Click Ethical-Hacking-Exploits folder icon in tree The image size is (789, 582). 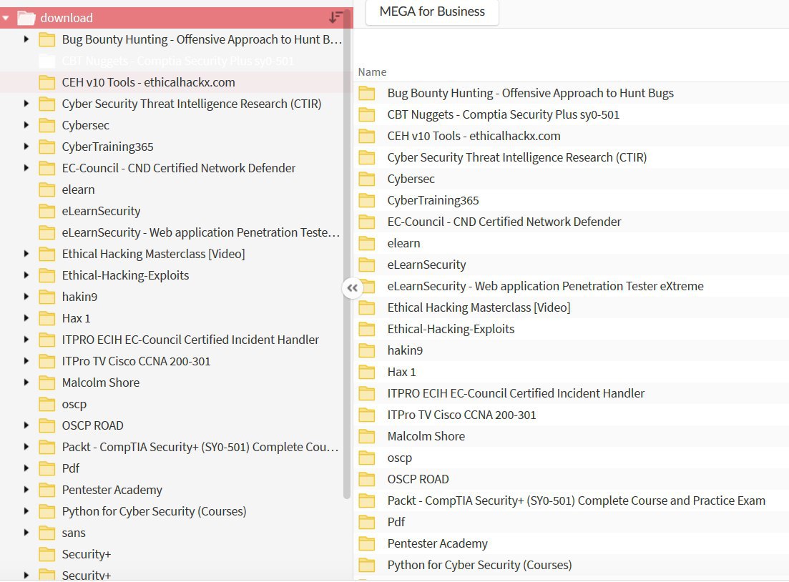pyautogui.click(x=46, y=275)
